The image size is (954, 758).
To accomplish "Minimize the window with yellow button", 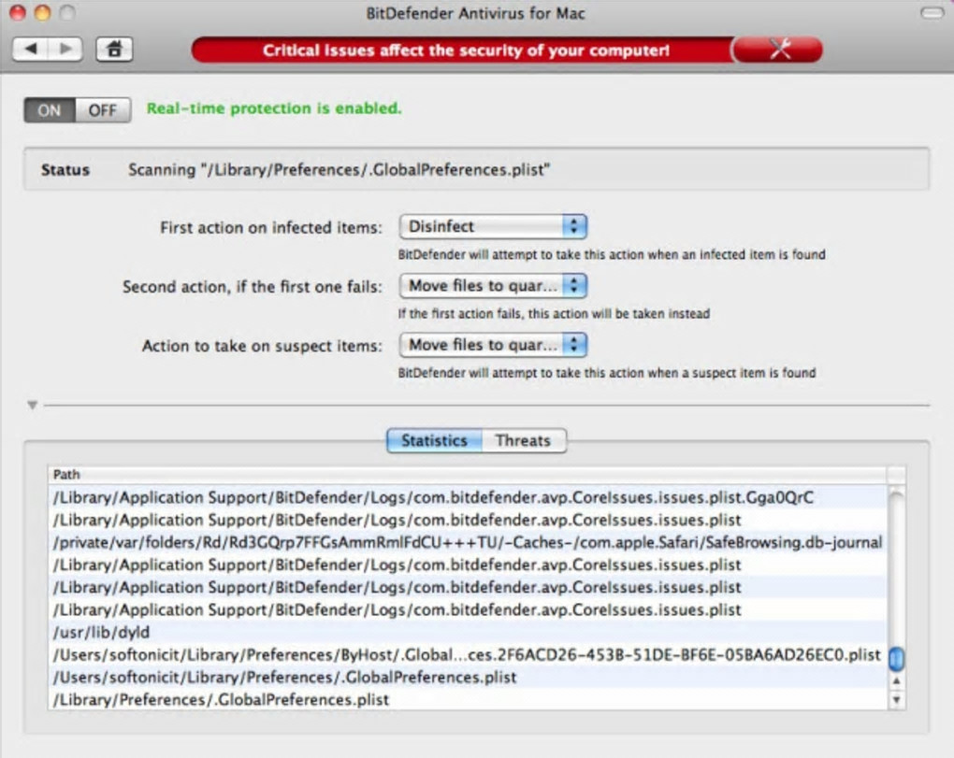I will (43, 13).
